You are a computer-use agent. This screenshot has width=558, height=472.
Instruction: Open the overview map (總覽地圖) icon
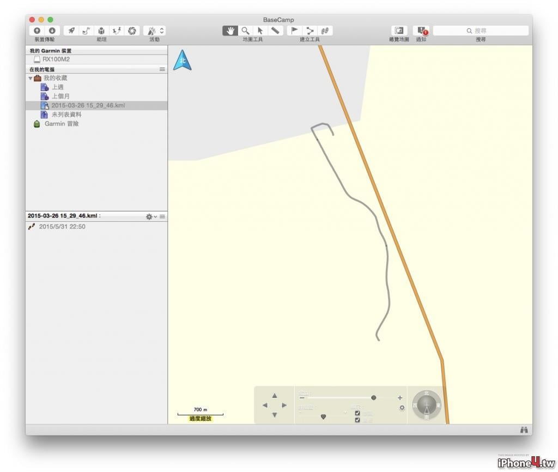pos(399,31)
